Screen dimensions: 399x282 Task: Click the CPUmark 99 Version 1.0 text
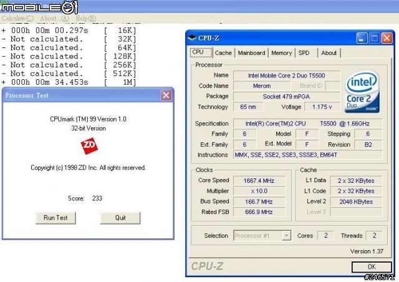point(88,119)
